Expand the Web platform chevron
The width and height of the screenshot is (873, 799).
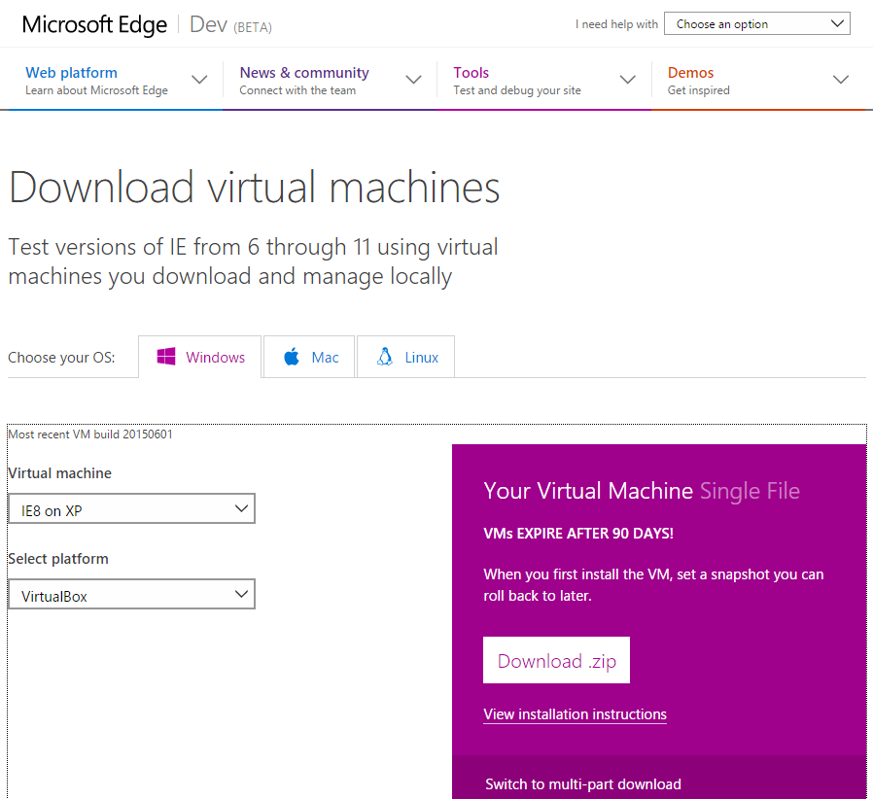[199, 80]
